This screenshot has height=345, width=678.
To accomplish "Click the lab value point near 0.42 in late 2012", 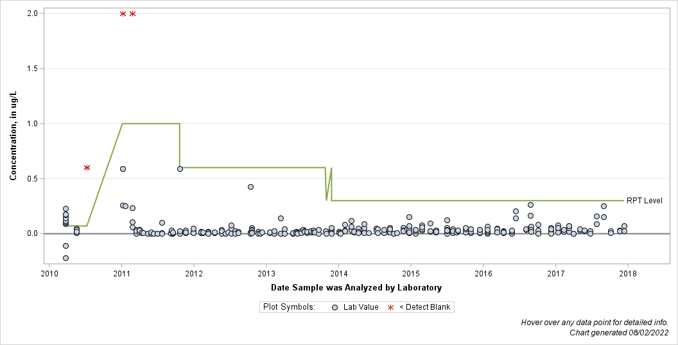I will (250, 187).
